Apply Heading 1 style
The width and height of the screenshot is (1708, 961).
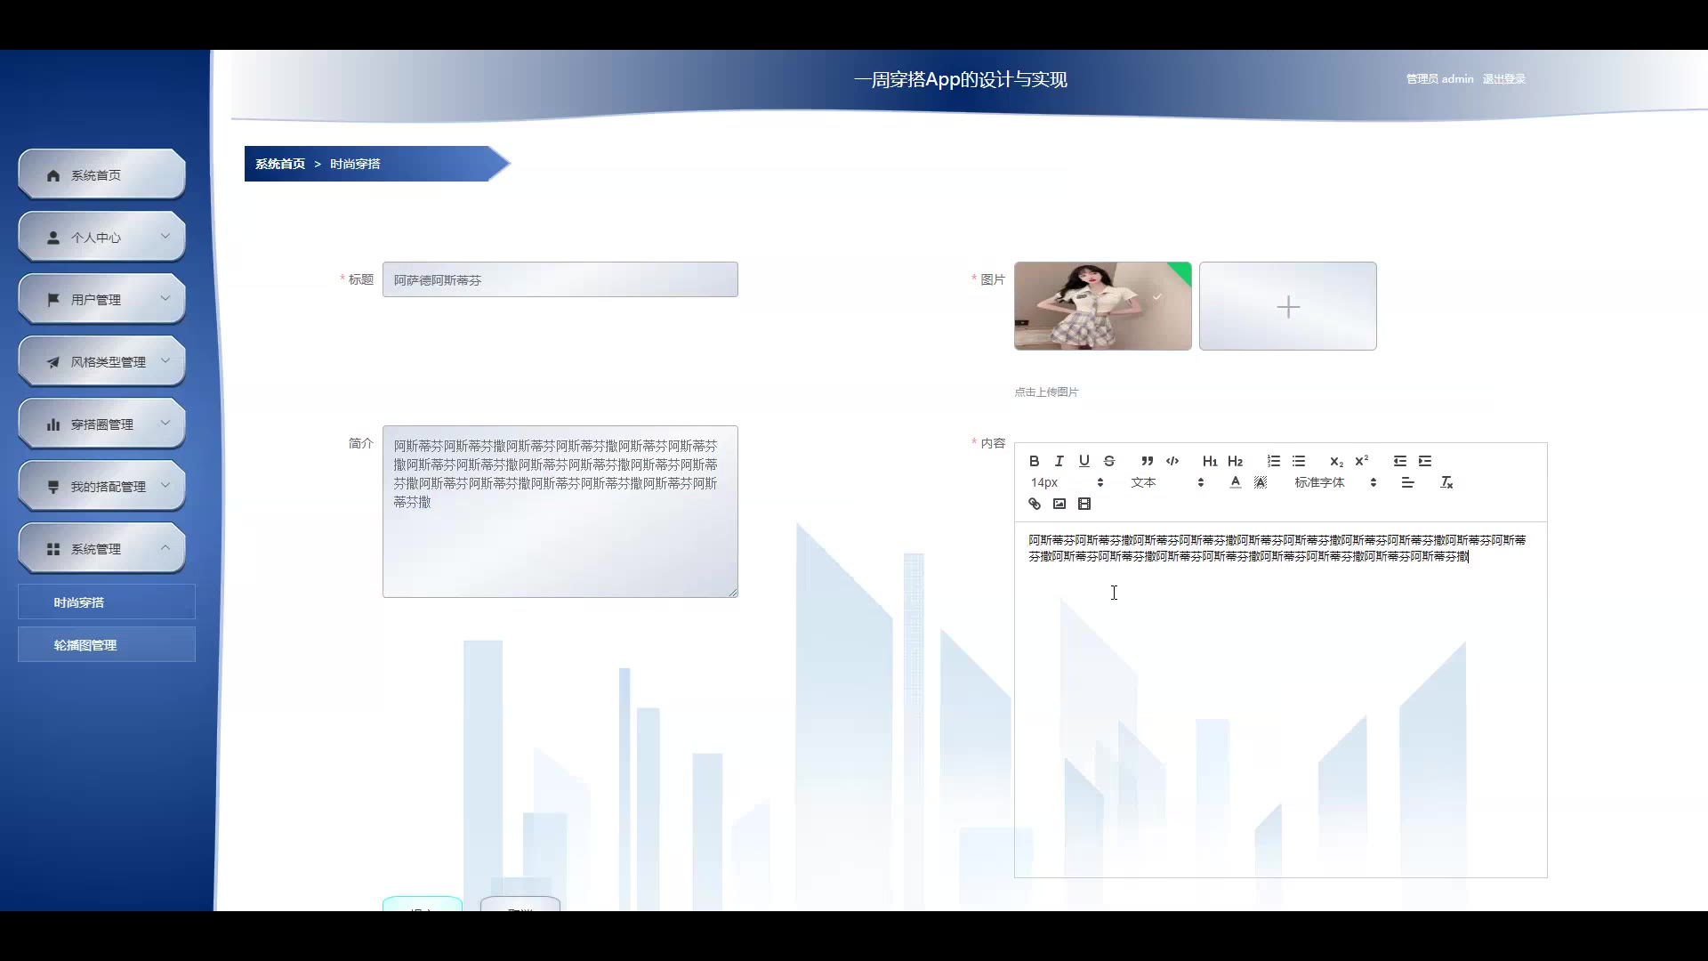point(1209,461)
